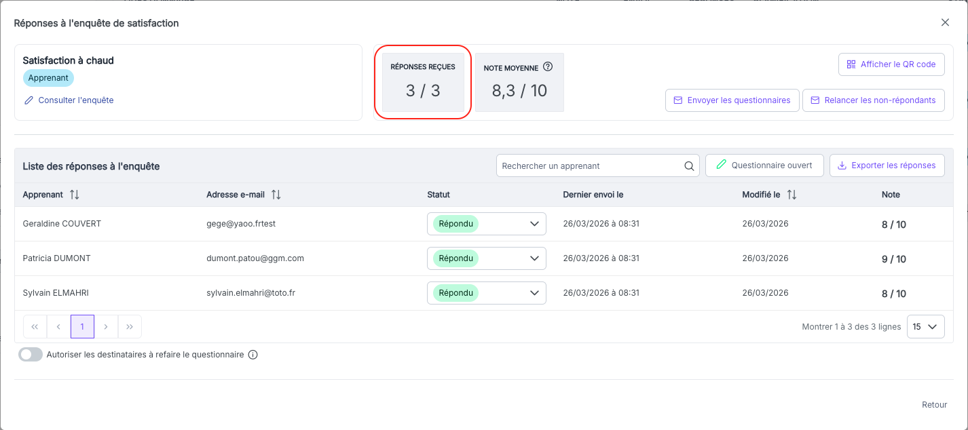The width and height of the screenshot is (968, 430).
Task: Sort by Modifié le column arrows
Action: click(x=792, y=195)
